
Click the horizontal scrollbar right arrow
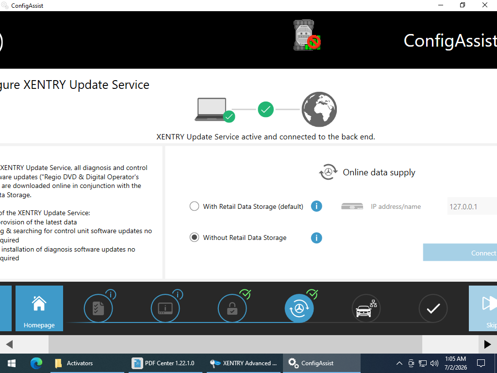tap(487, 344)
